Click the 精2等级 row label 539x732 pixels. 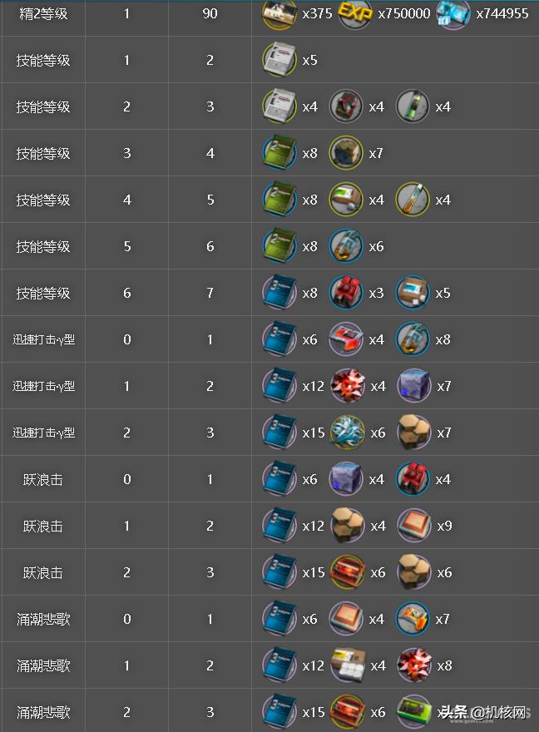(43, 14)
